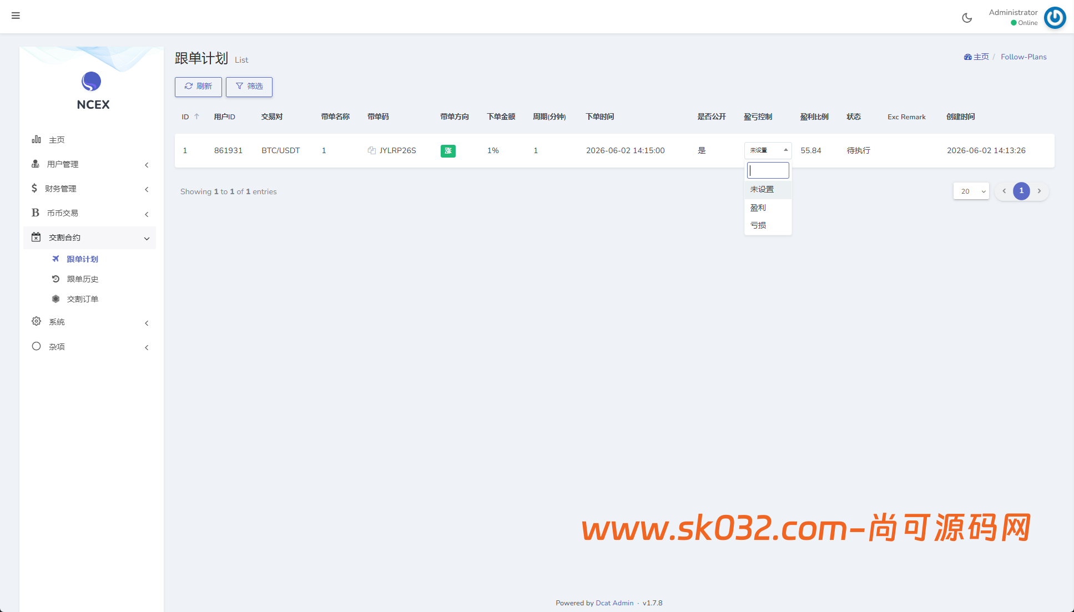
Task: Click the 2026-06-02 14:13:26 created time
Action: point(986,150)
